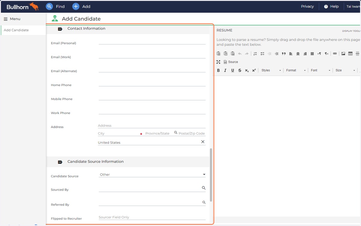The width and height of the screenshot is (361, 226).
Task: Open the Help question mark icon
Action: [x=326, y=7]
